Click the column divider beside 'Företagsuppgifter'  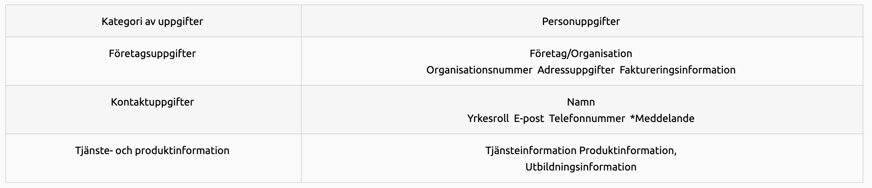click(x=301, y=61)
